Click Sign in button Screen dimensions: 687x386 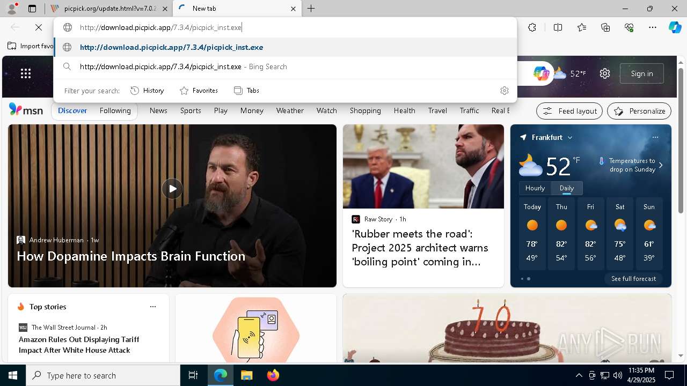(x=642, y=73)
